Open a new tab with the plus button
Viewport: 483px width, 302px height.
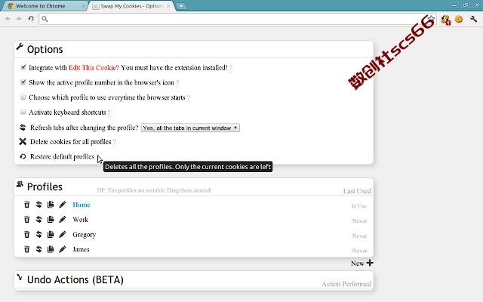click(181, 6)
